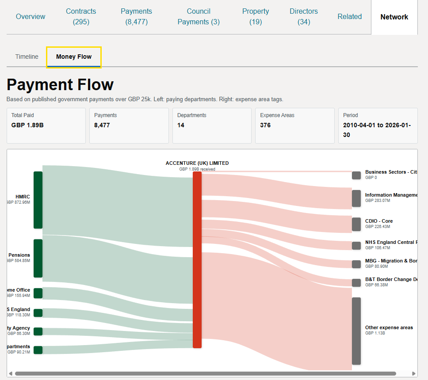Click the chart's left scroll arrow
Screen dimensions: 428x380
[11, 373]
